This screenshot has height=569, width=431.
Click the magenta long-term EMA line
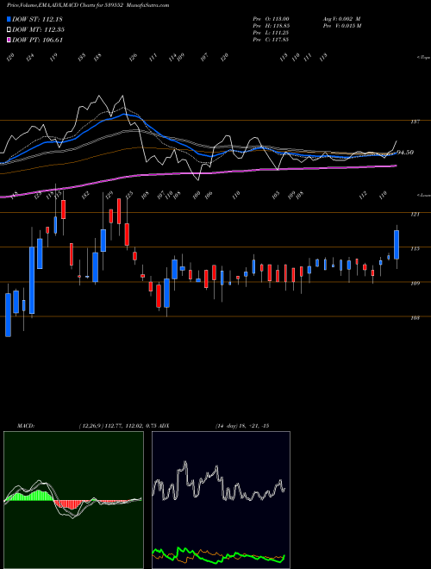click(197, 173)
